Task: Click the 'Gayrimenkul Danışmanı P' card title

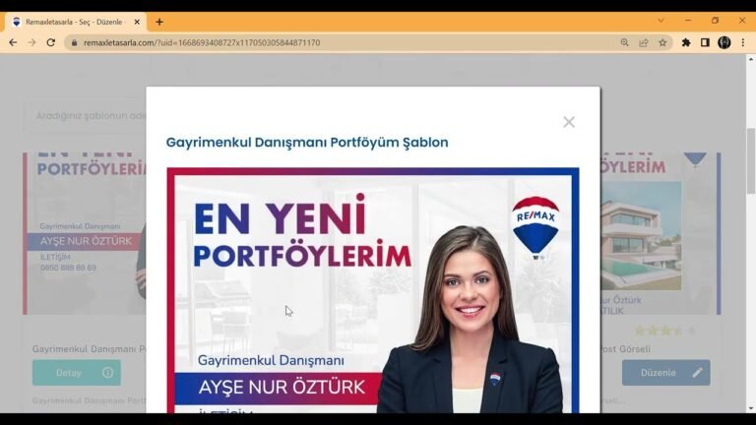Action: click(89, 349)
